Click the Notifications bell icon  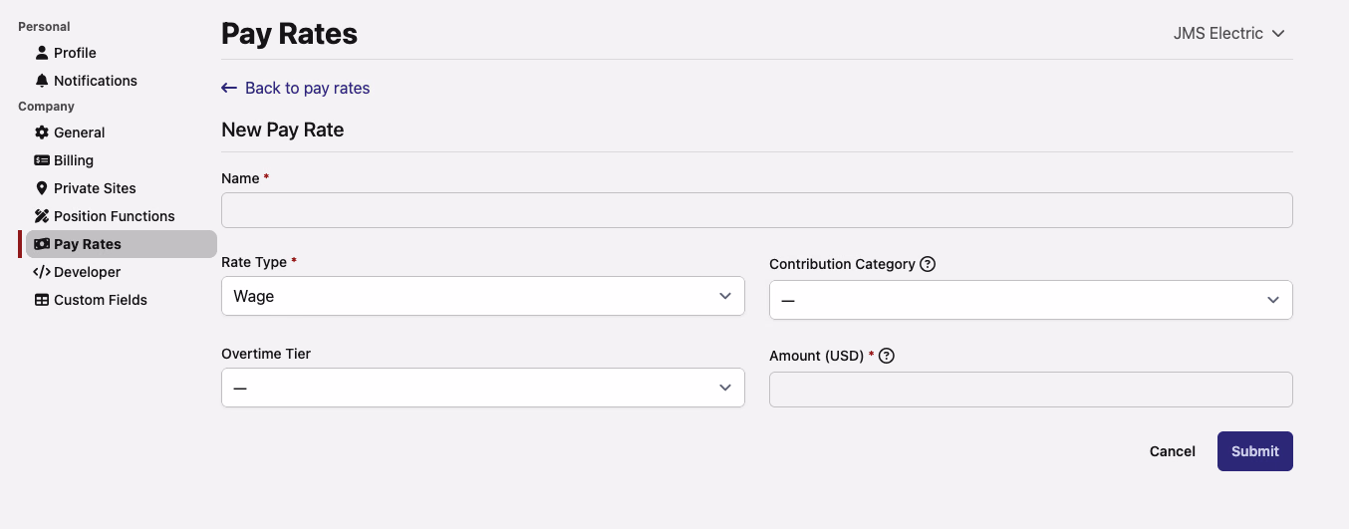pyautogui.click(x=42, y=81)
